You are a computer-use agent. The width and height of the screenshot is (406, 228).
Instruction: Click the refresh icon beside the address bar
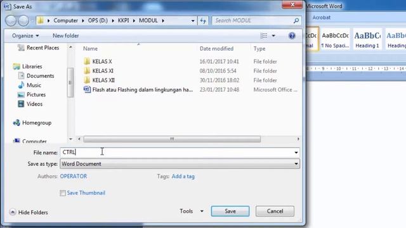(x=203, y=21)
